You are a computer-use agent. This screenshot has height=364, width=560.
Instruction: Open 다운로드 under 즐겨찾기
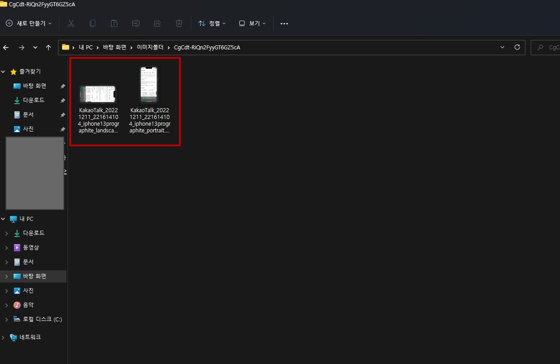tap(34, 100)
